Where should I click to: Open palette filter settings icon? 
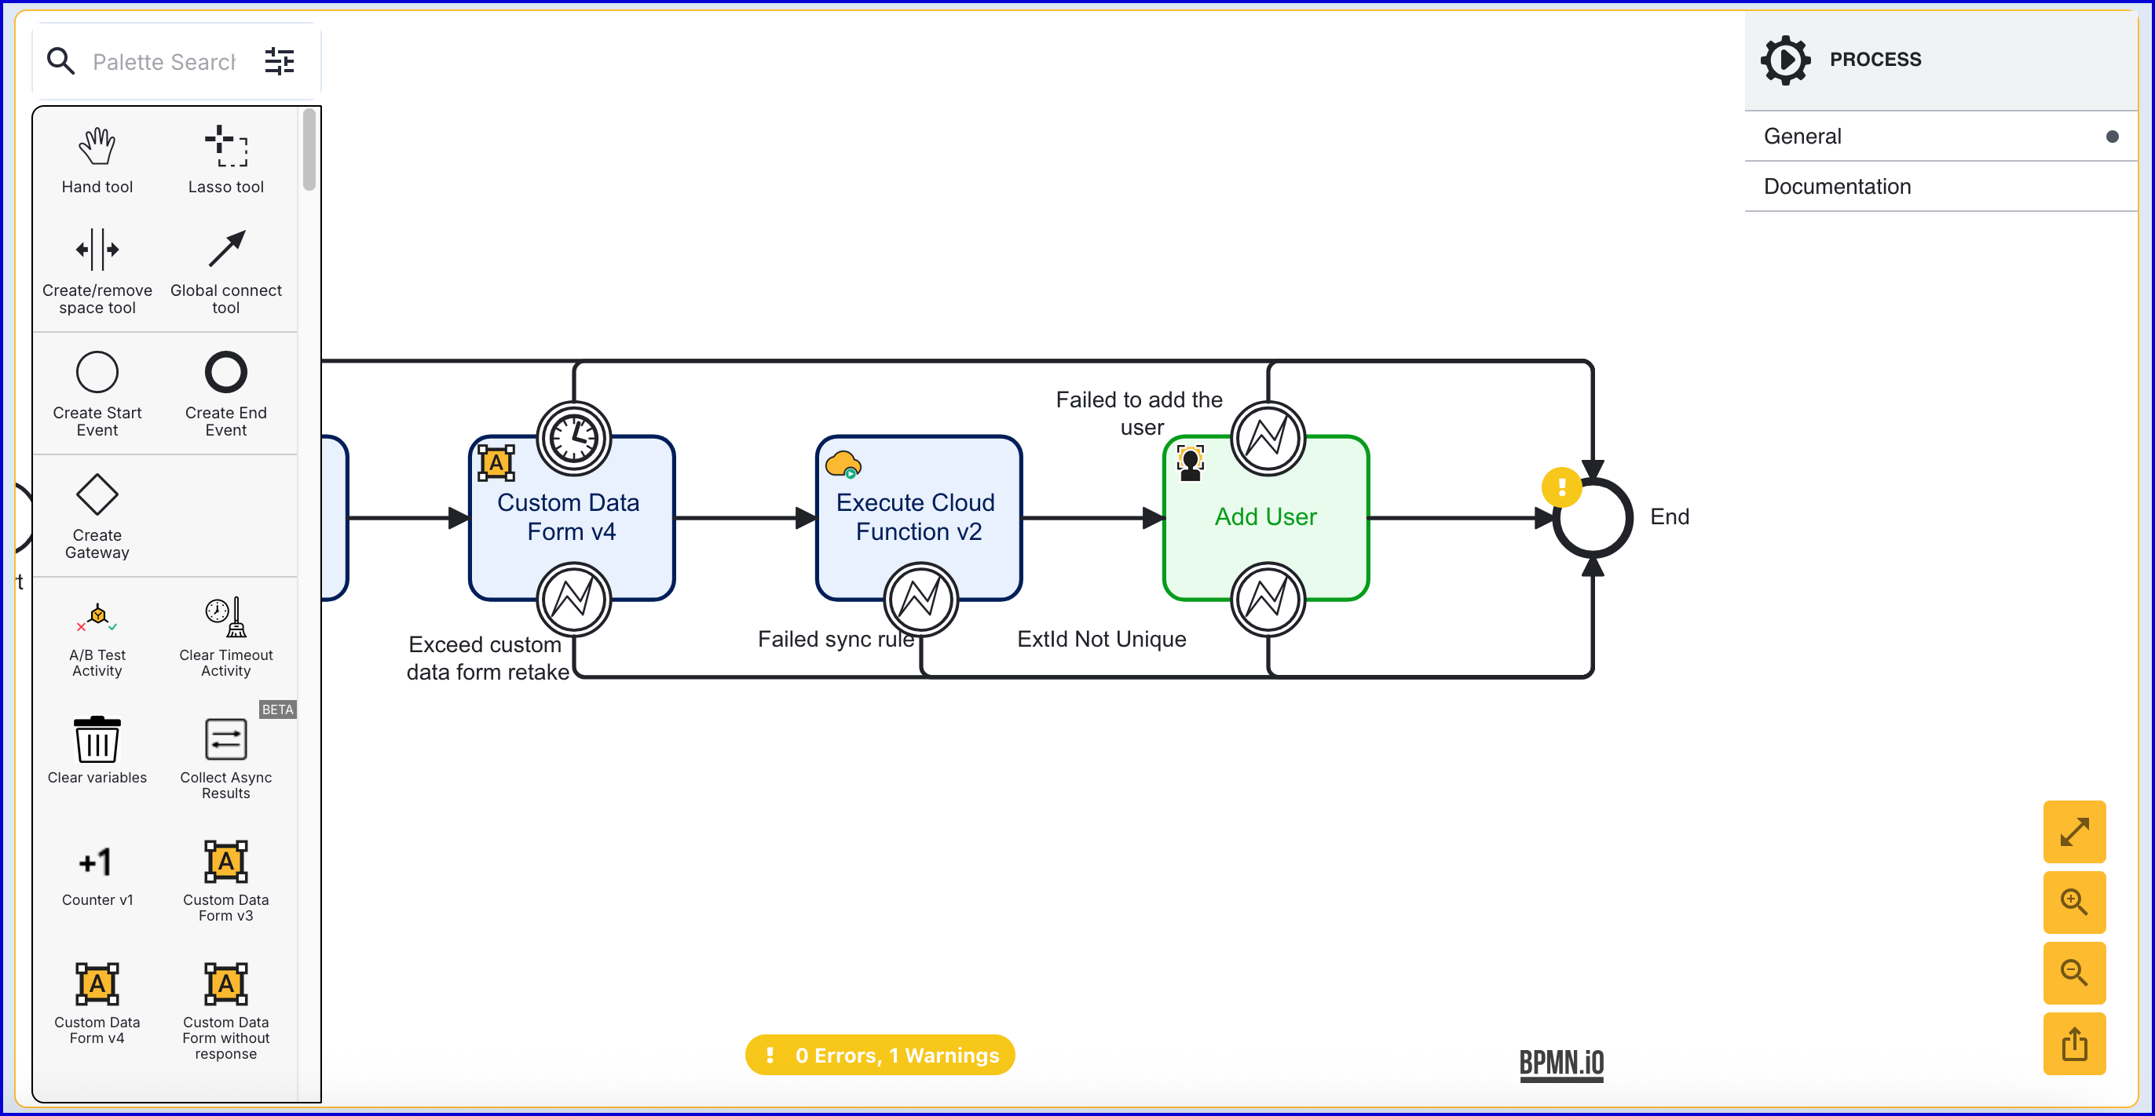click(280, 62)
